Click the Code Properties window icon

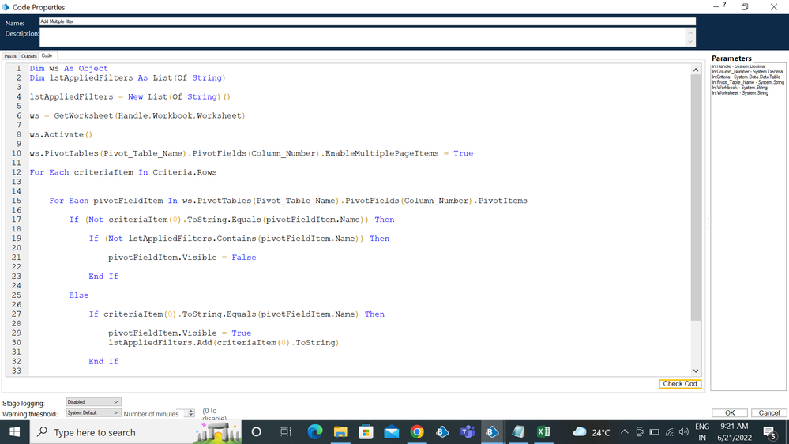6,7
